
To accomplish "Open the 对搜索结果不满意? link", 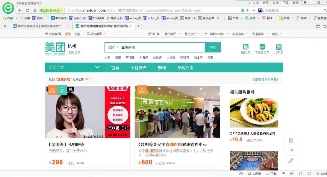I will click(265, 79).
